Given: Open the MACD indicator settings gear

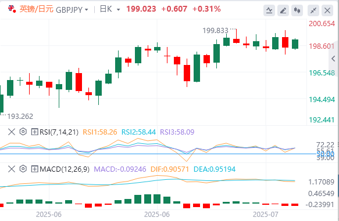Looking at the screenshot, I should [23, 169].
